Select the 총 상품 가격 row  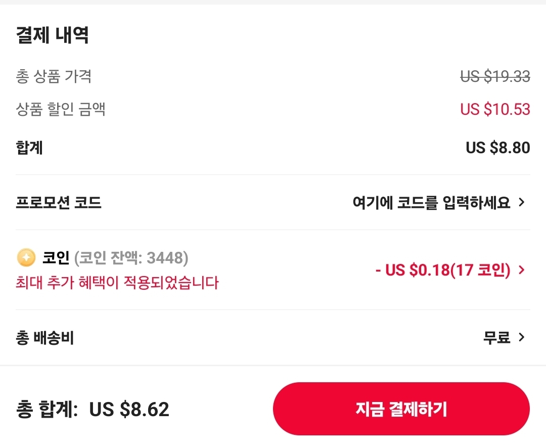coord(273,77)
